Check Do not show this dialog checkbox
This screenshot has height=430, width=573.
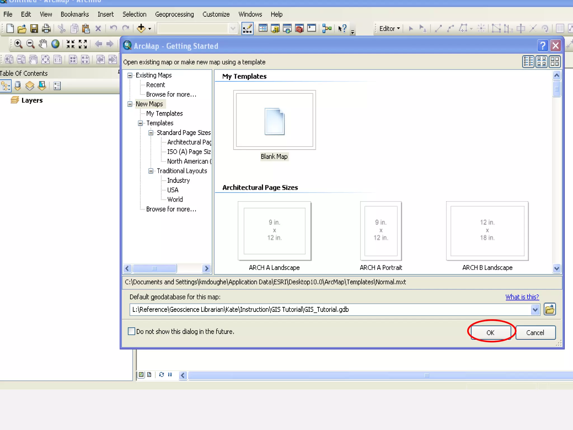click(x=131, y=331)
